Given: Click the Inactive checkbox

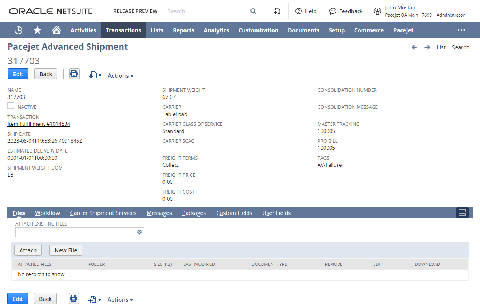Looking at the screenshot, I should pos(11,106).
